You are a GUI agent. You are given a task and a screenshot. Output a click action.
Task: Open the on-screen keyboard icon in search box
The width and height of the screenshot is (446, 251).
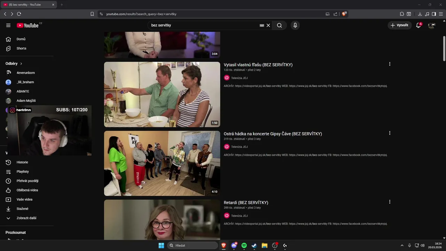[x=262, y=25]
